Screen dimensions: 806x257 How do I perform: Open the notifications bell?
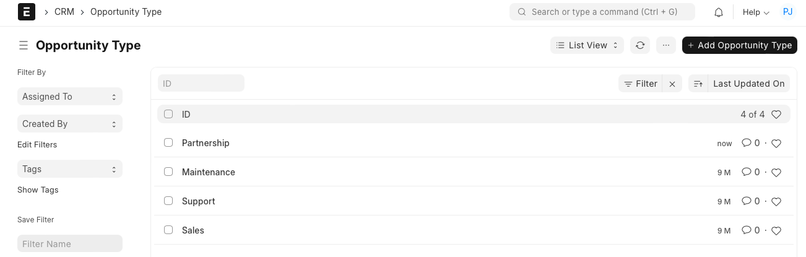pyautogui.click(x=719, y=12)
